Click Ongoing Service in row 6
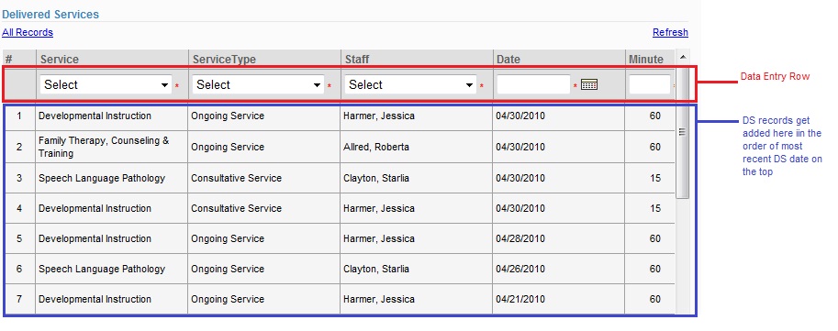The height and width of the screenshot is (331, 838). coord(228,269)
